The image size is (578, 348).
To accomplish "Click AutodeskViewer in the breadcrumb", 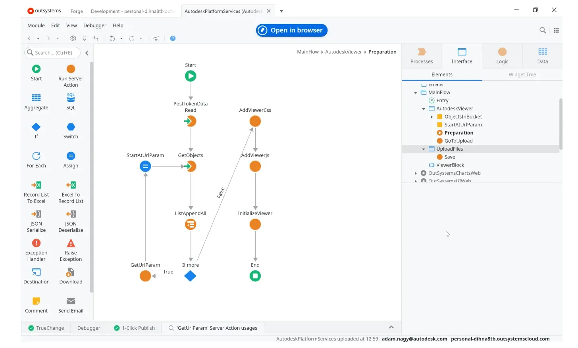I will click(x=343, y=52).
